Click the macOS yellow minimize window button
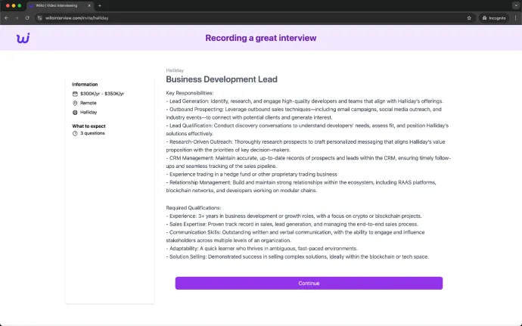522x326 pixels. (14, 5)
